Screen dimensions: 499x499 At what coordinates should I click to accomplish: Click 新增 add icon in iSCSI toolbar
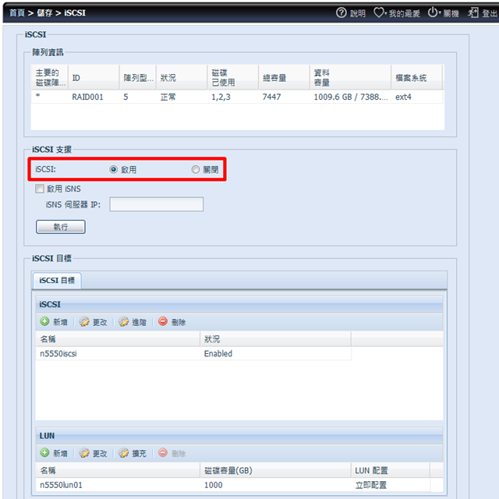tap(45, 321)
